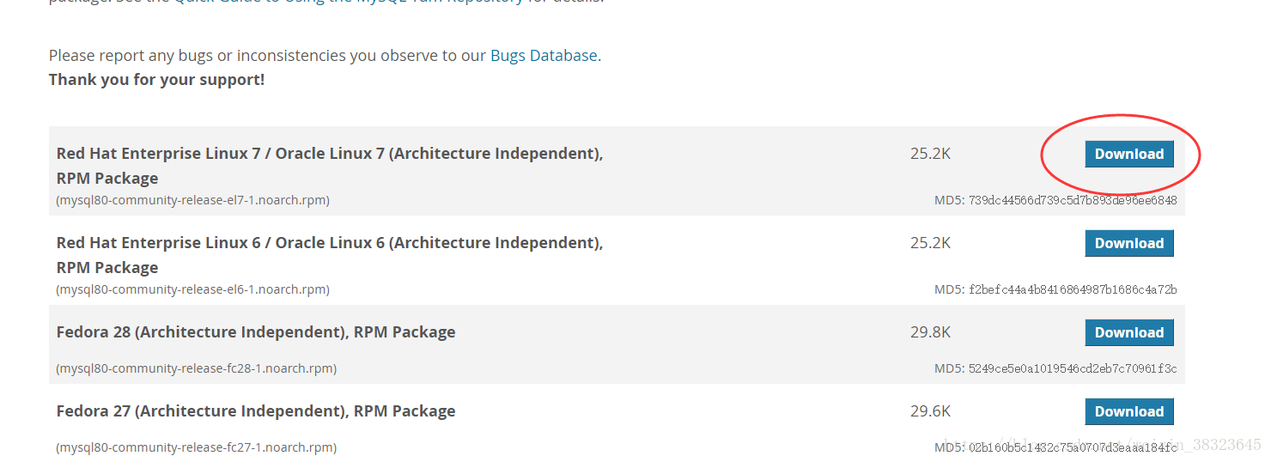The height and width of the screenshot is (462, 1271).
Task: Click the Red Hat Enterprise Linux 7 title
Action: tap(330, 155)
